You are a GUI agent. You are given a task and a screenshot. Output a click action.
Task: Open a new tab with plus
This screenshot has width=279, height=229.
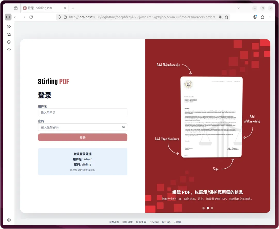pos(73,8)
